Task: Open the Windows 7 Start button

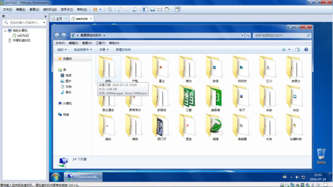Action: [x=56, y=177]
